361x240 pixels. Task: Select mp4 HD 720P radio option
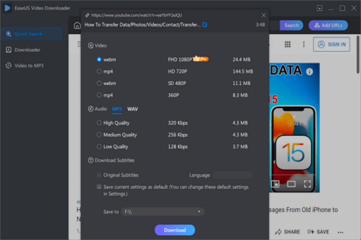(99, 71)
